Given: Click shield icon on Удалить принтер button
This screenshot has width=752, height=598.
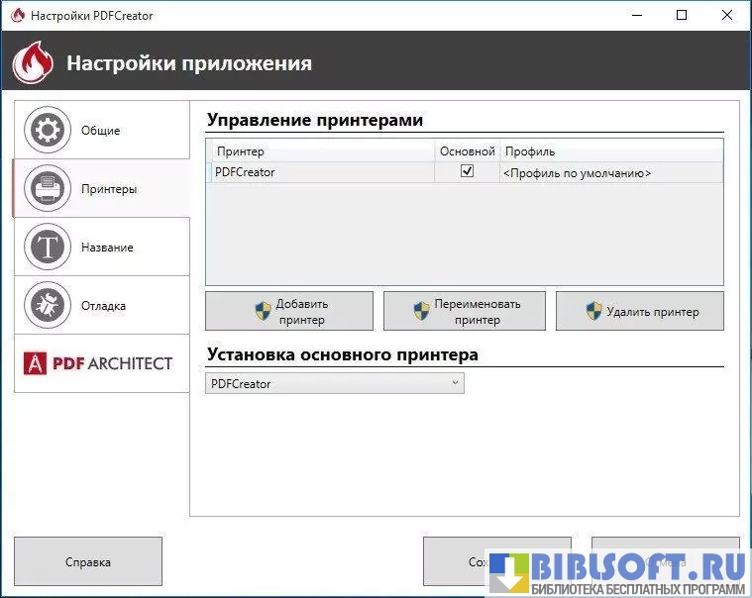Looking at the screenshot, I should [x=593, y=312].
